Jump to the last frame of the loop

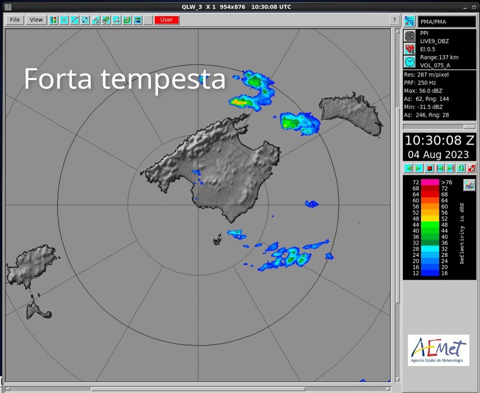tap(450, 168)
